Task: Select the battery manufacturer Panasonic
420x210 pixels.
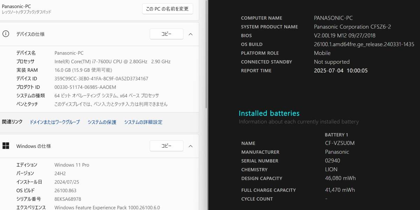Action: (337, 152)
